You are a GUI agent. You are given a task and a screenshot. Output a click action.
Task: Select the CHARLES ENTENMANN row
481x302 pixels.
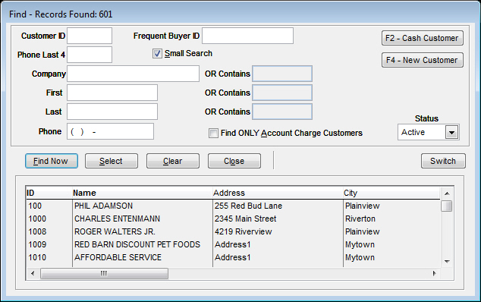click(x=233, y=219)
